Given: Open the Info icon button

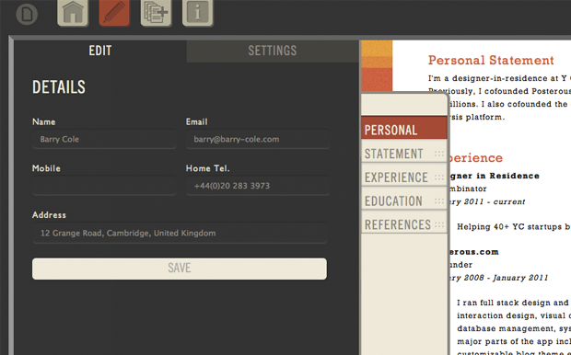Looking at the screenshot, I should (x=198, y=13).
